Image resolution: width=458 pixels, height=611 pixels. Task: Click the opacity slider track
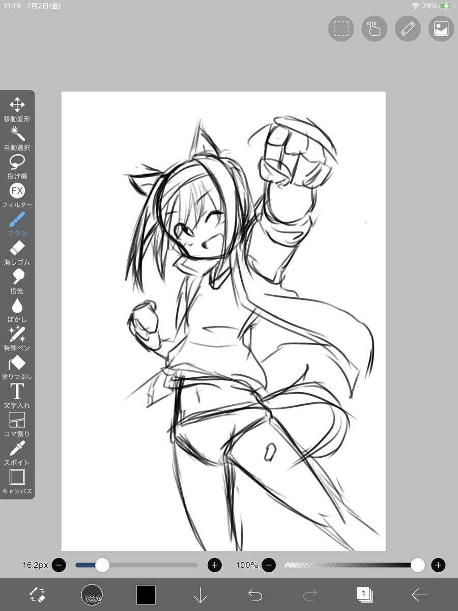coord(354,565)
